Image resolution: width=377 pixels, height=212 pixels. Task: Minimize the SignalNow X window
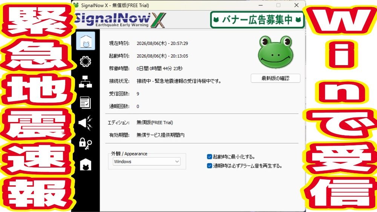pos(261,5)
